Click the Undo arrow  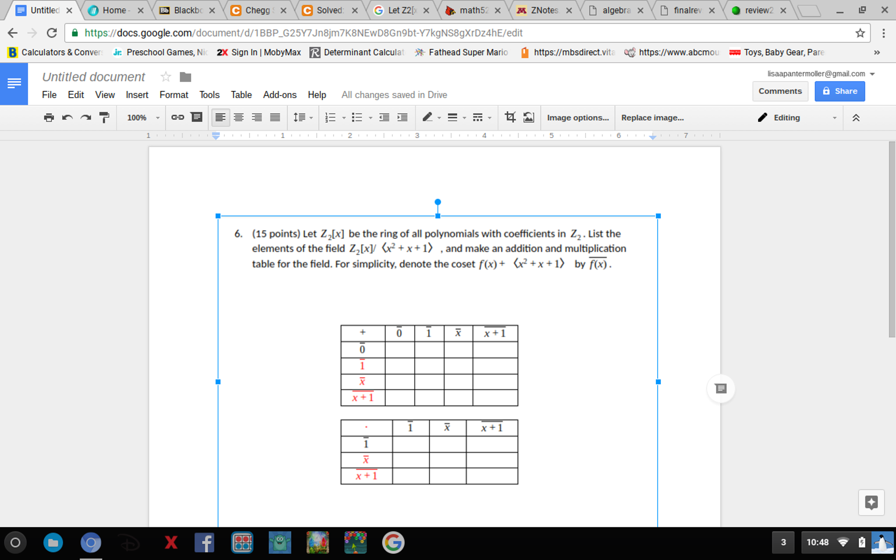point(67,117)
